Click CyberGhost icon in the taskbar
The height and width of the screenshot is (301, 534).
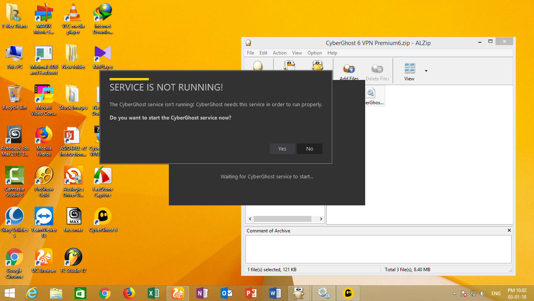tap(348, 293)
